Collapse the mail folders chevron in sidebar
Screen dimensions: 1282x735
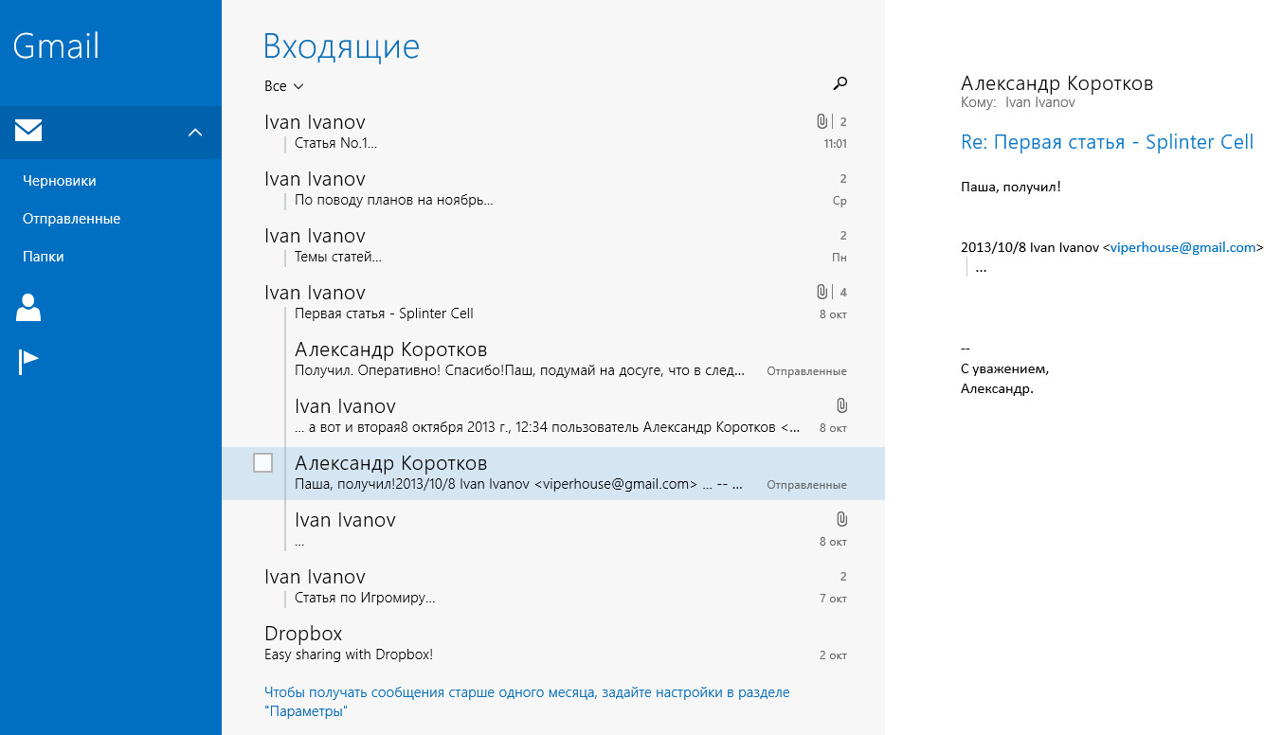[195, 133]
